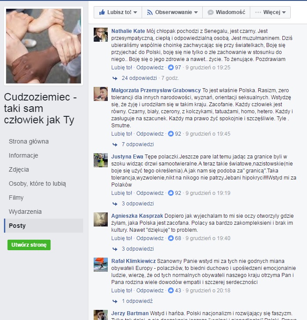Click the thumbs-up icon on Lubisz to!
The image size is (307, 320).
[x=102, y=12]
